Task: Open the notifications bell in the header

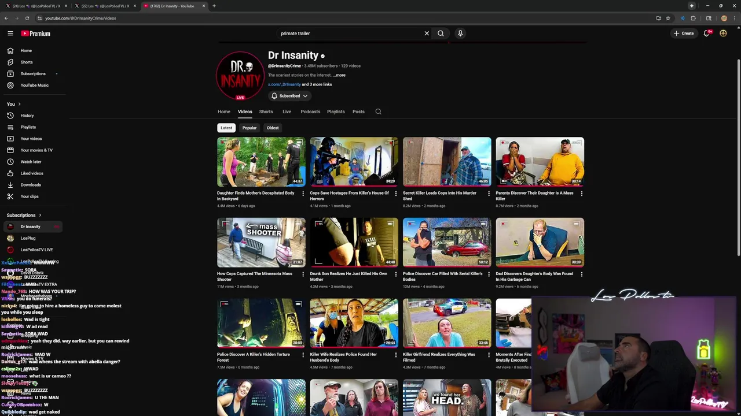Action: click(706, 34)
